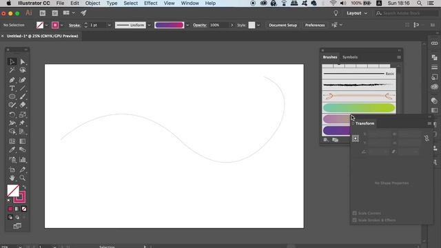Open Bridge from the application bar

(x=43, y=13)
